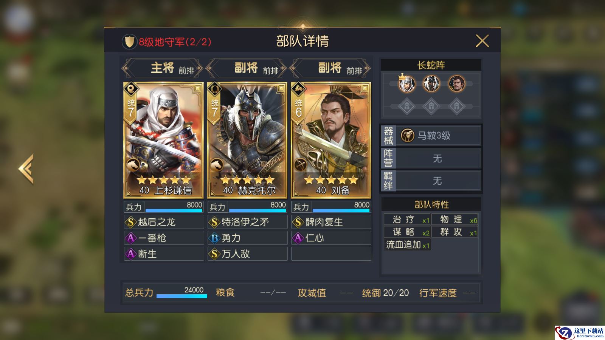Open the 上杉谦信 general card
Screen dimensions: 605x340
click(x=163, y=140)
